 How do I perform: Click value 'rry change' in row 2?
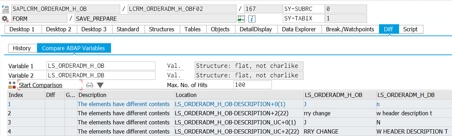[317, 113]
